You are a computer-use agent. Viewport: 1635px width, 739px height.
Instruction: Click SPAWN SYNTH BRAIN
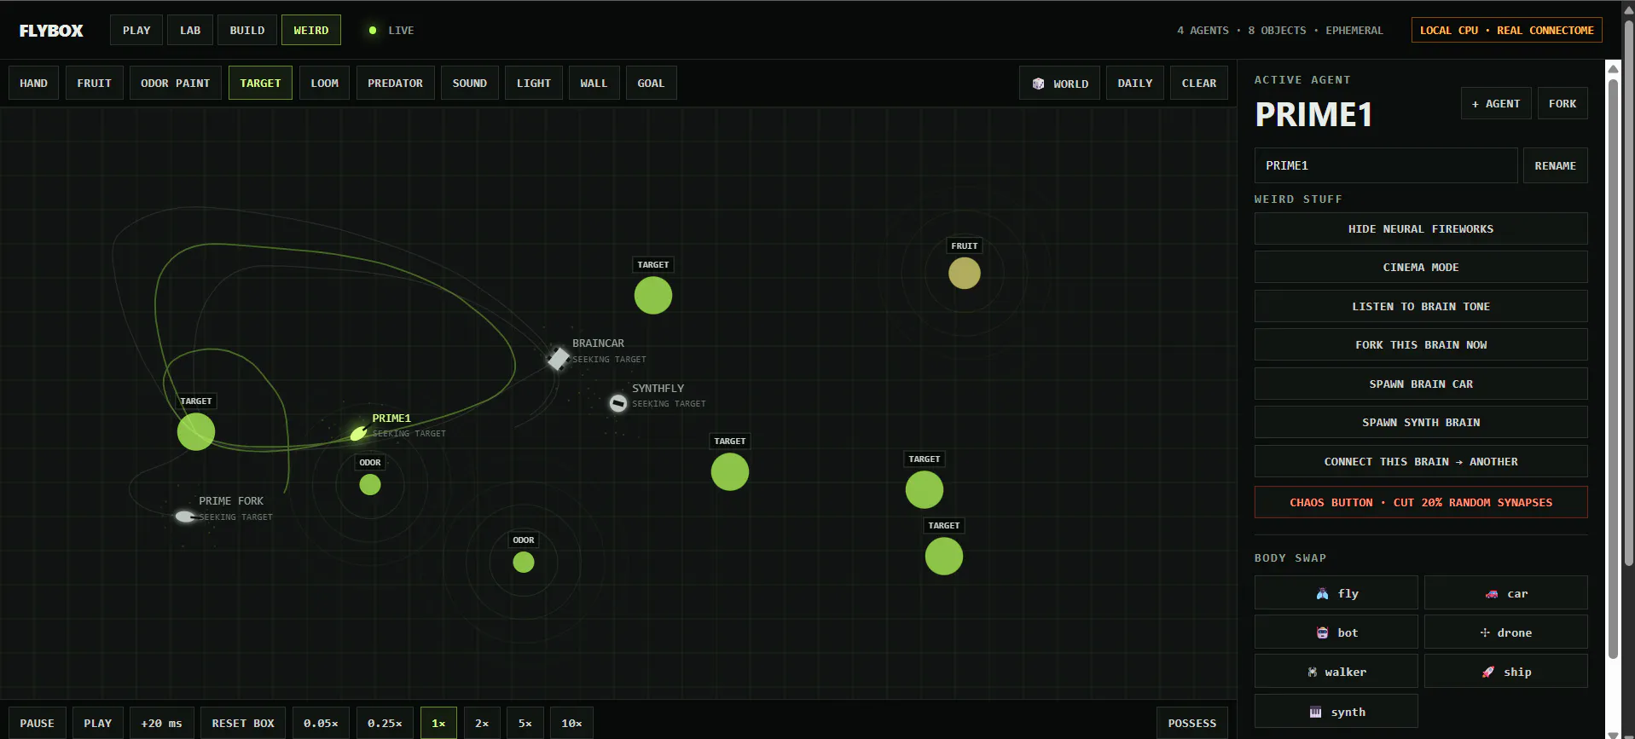1421,422
